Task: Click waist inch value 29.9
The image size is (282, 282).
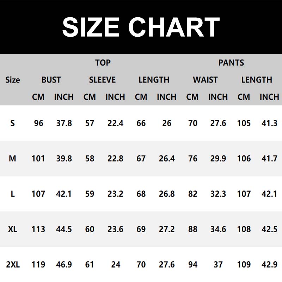Action: [x=218, y=159]
